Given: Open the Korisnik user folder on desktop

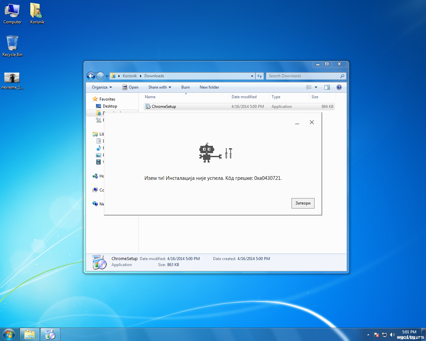Looking at the screenshot, I should point(37,14).
